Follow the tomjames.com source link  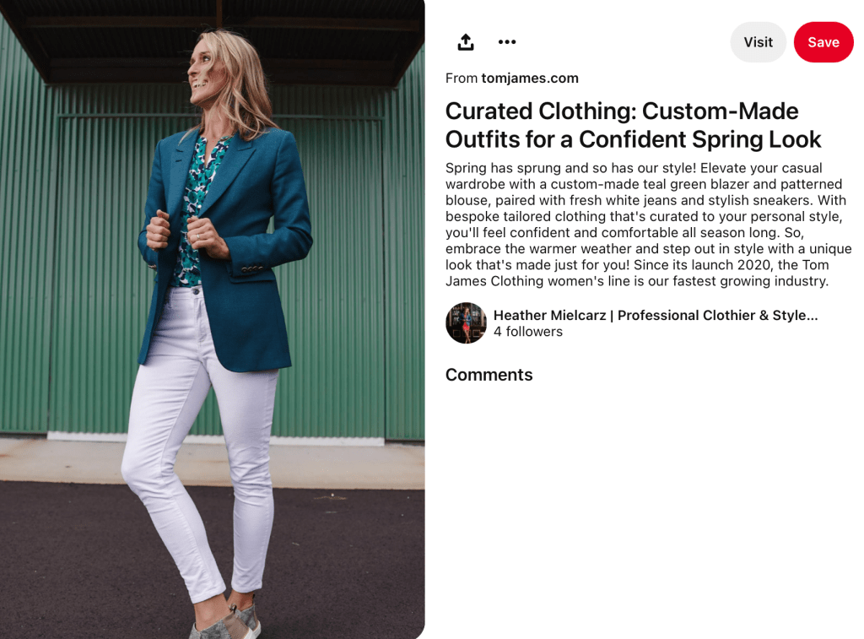[530, 79]
